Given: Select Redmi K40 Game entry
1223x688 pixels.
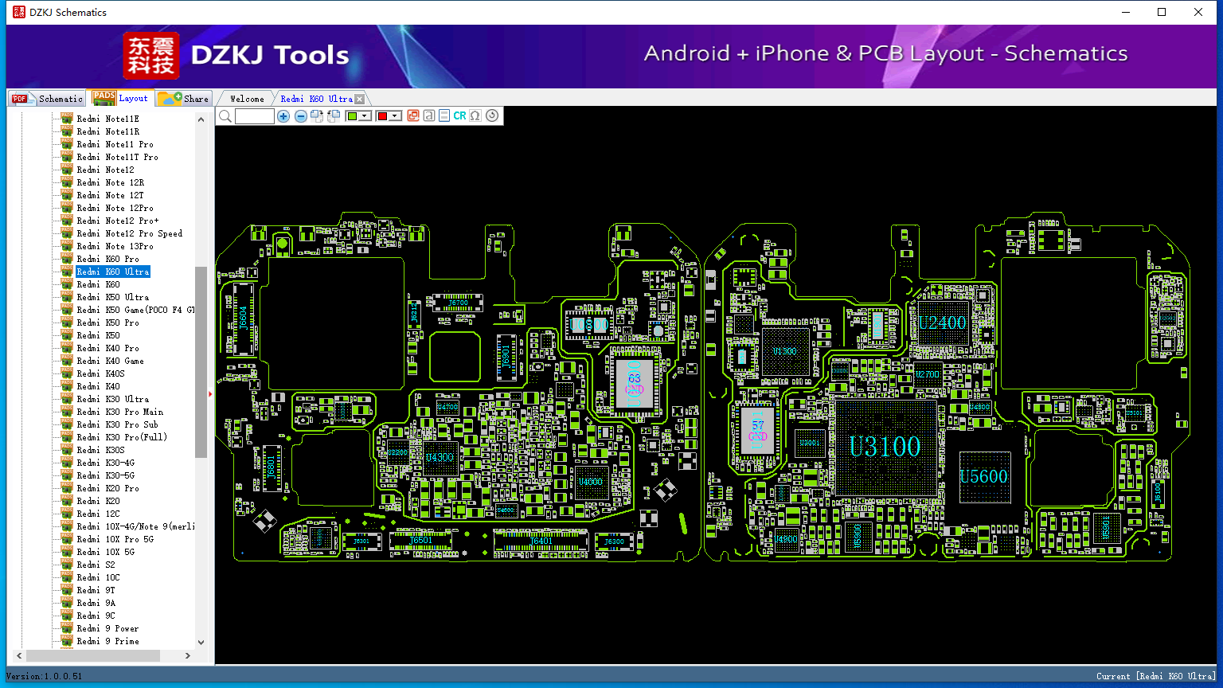Looking at the screenshot, I should (110, 361).
